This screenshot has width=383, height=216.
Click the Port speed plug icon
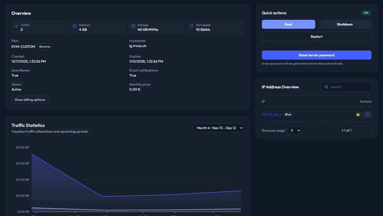(191, 26)
